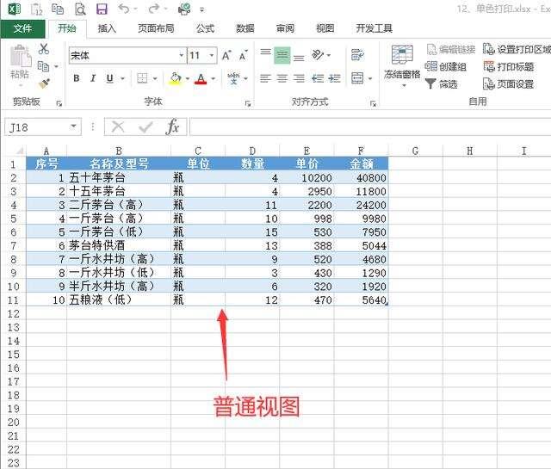
Task: Align text right
Action: click(x=299, y=78)
